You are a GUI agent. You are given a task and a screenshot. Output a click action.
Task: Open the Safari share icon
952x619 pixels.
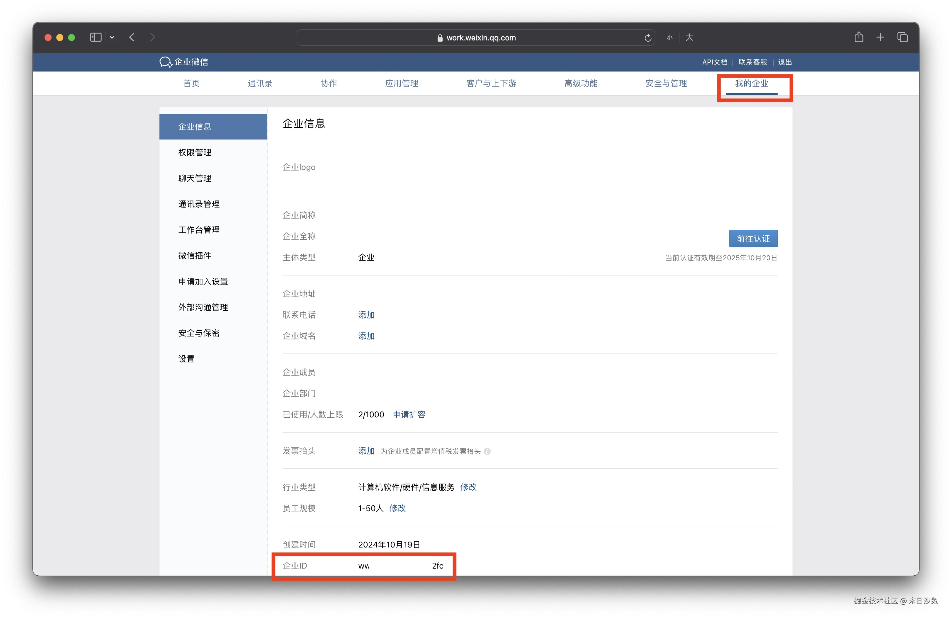pos(859,37)
